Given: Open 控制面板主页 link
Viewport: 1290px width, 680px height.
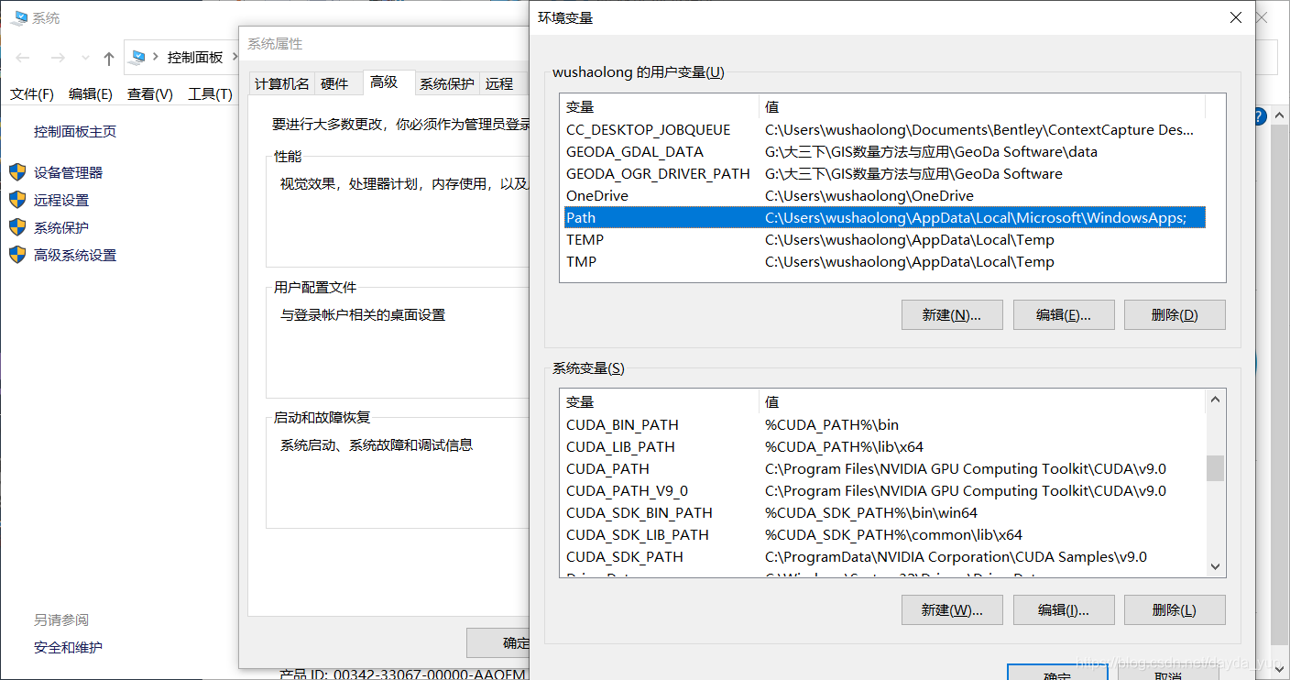Looking at the screenshot, I should [75, 131].
